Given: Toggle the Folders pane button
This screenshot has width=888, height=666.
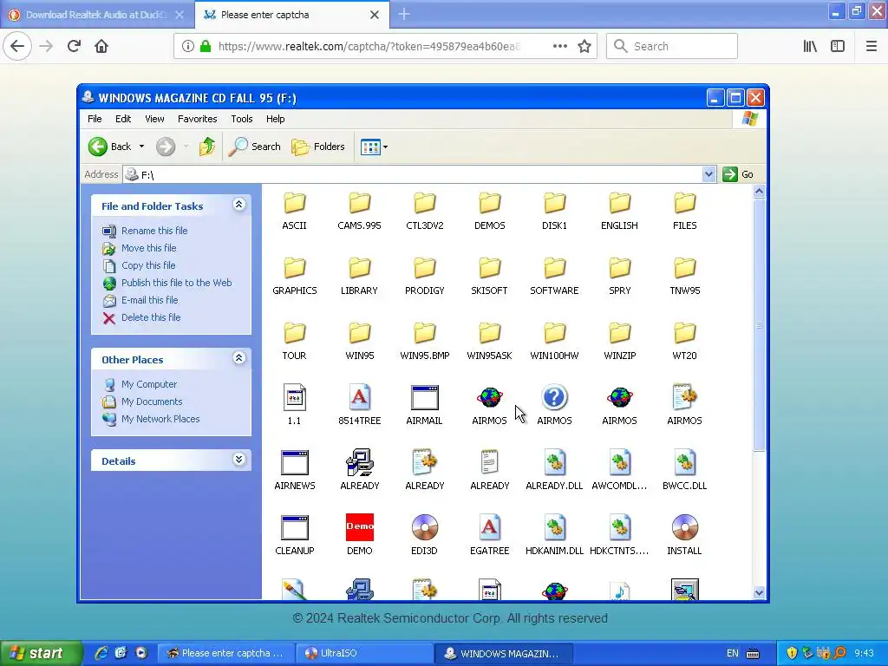Looking at the screenshot, I should click(318, 147).
